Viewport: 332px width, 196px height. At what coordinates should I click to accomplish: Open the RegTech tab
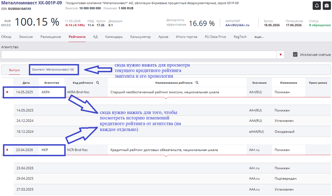pos(240,37)
